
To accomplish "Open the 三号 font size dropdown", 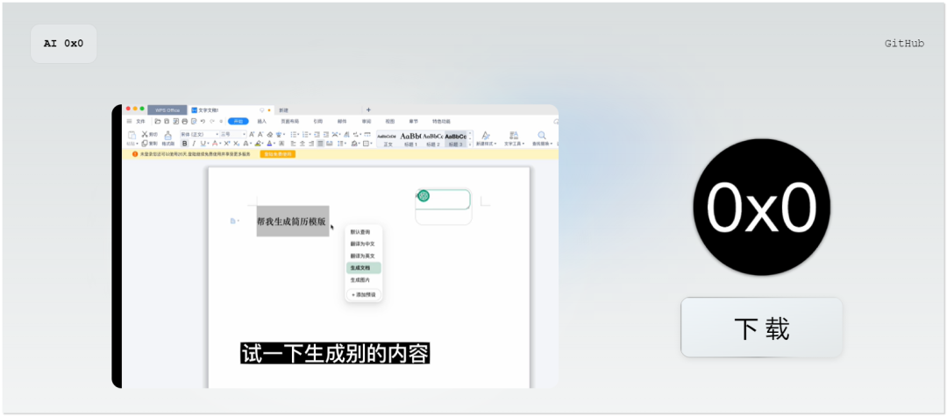I will tap(232, 135).
